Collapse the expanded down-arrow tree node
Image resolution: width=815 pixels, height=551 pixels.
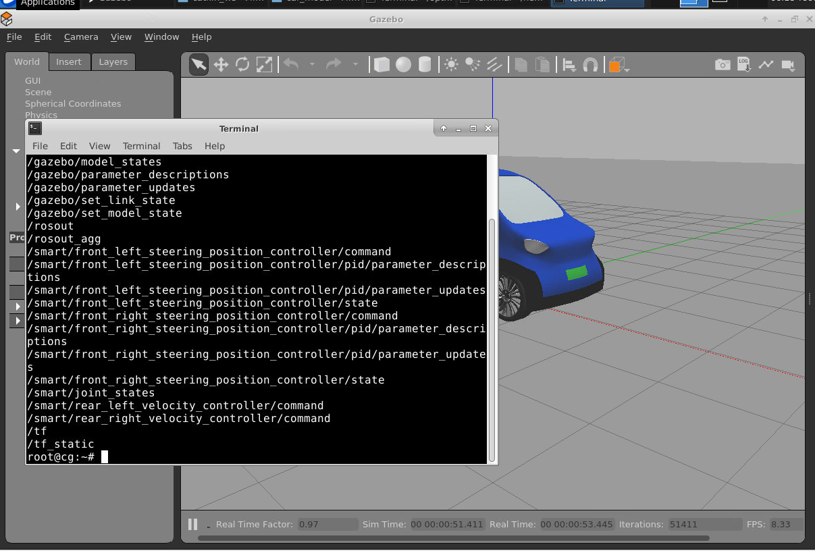pyautogui.click(x=16, y=151)
